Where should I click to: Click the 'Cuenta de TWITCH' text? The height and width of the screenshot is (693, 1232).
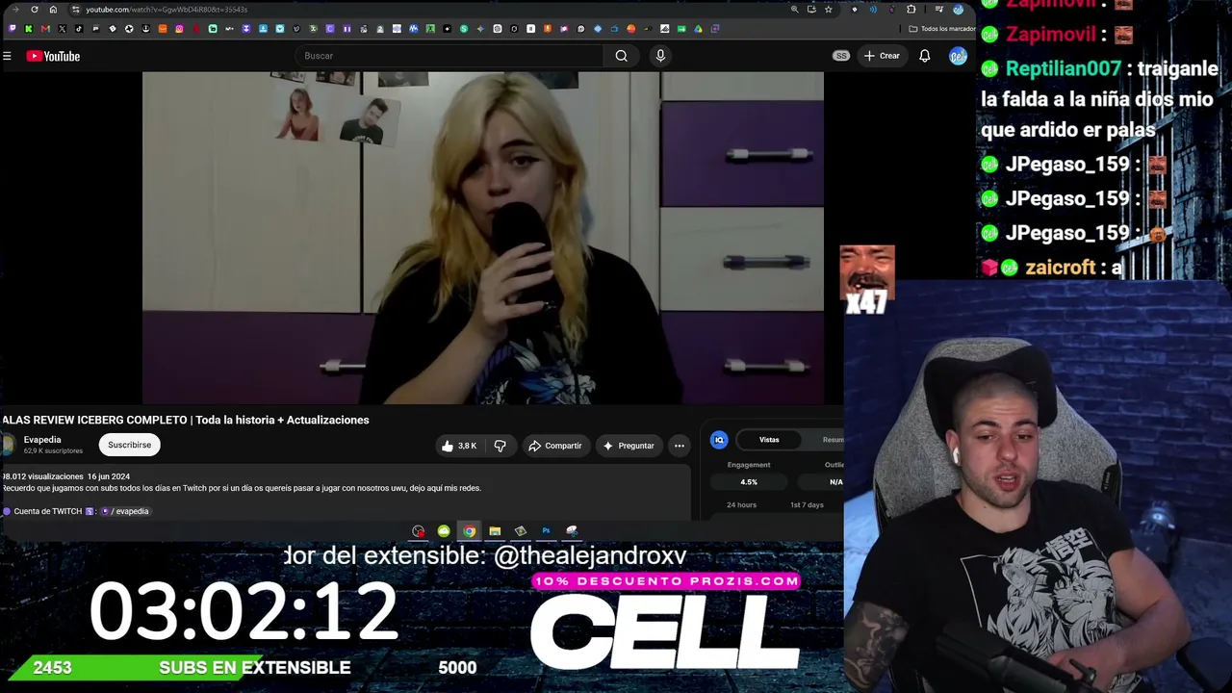coord(47,511)
